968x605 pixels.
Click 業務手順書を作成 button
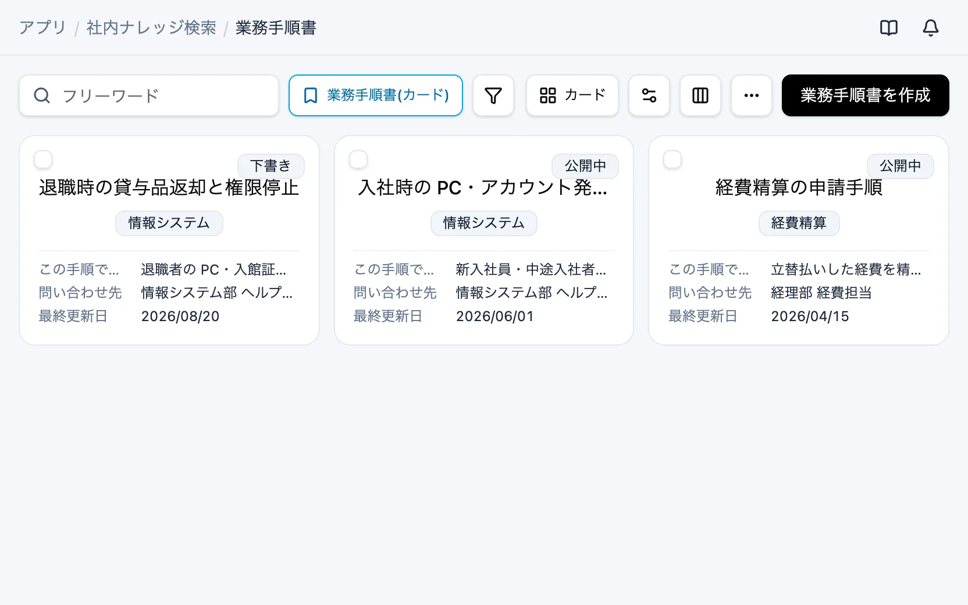866,95
